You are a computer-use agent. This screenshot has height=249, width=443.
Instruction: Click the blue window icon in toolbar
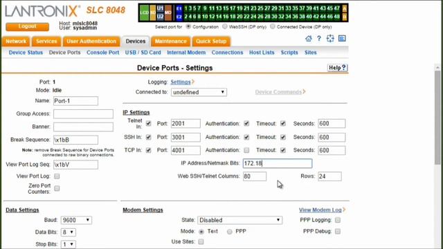click(x=342, y=39)
